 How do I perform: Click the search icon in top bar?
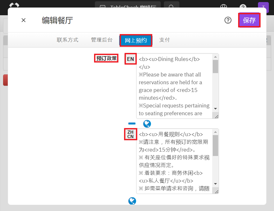(171, 5)
